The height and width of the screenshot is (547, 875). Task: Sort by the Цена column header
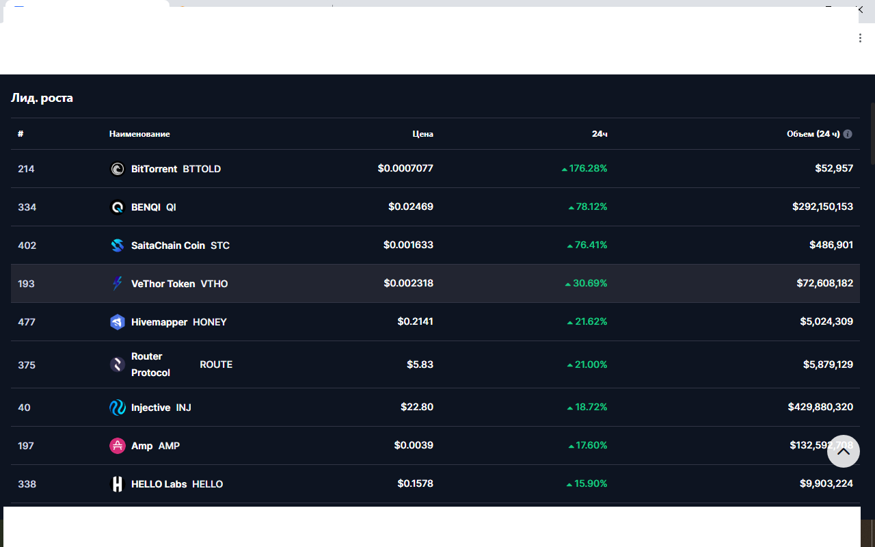point(423,134)
